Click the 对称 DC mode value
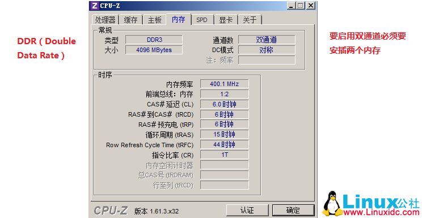The width and height of the screenshot is (422, 218). tap(267, 50)
